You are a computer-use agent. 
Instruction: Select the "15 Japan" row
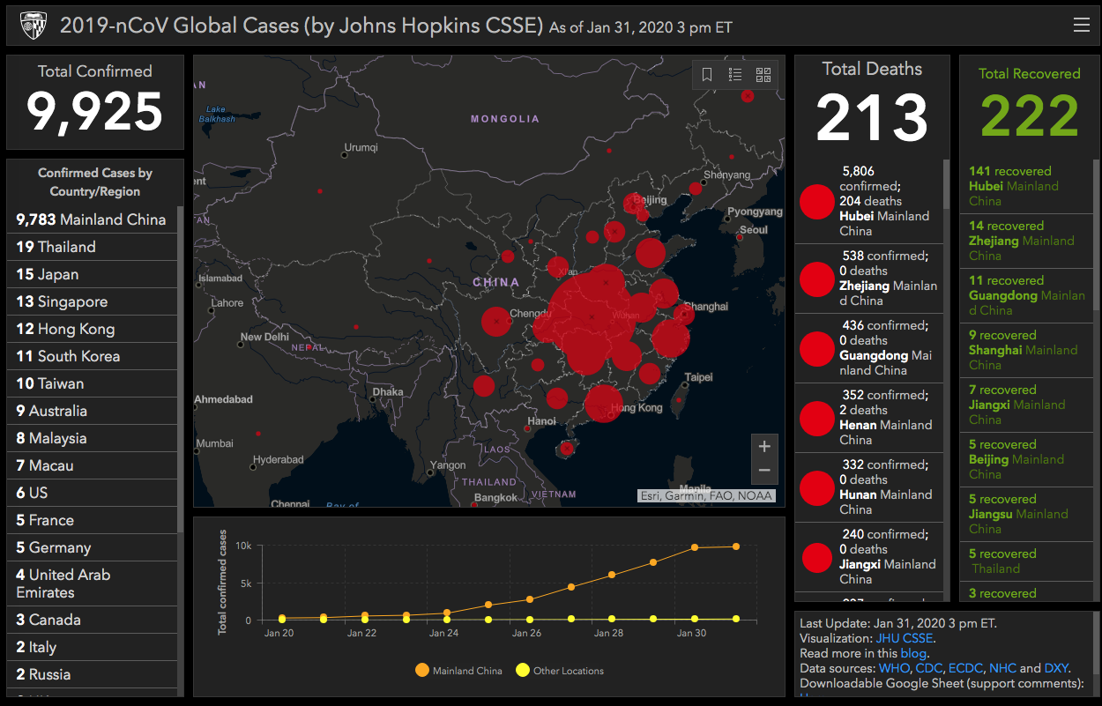(x=92, y=274)
